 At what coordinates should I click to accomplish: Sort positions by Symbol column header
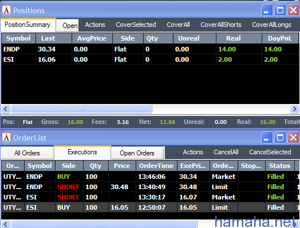click(18, 38)
